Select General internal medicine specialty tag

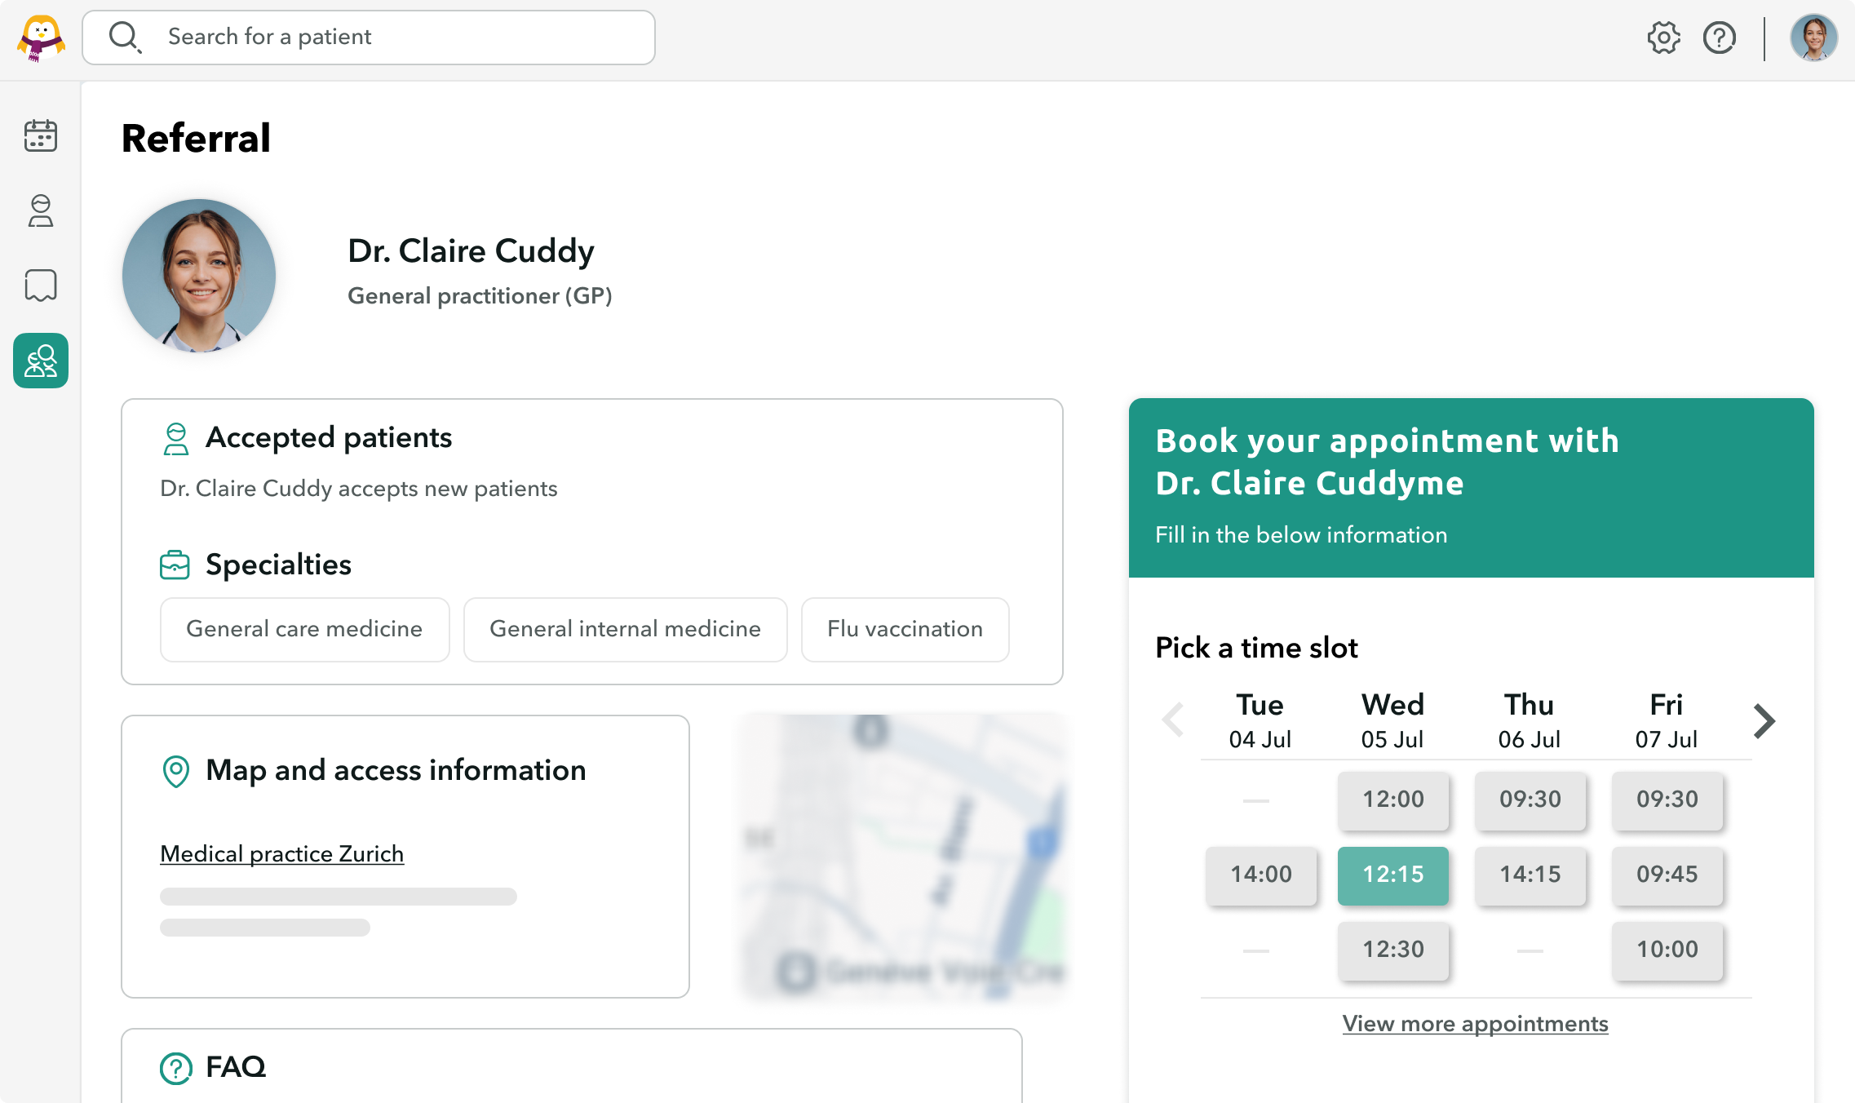pos(625,629)
